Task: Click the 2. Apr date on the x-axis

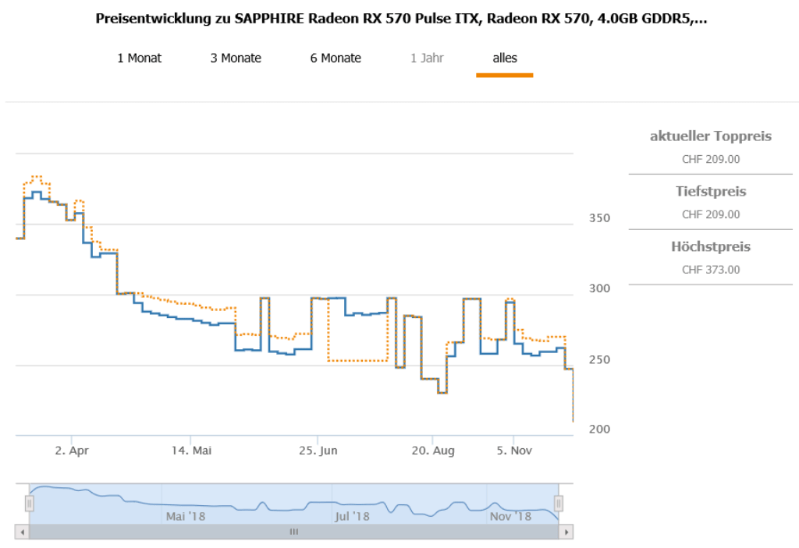Action: 73,451
